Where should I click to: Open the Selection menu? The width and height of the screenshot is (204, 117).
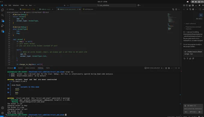click(16, 5)
